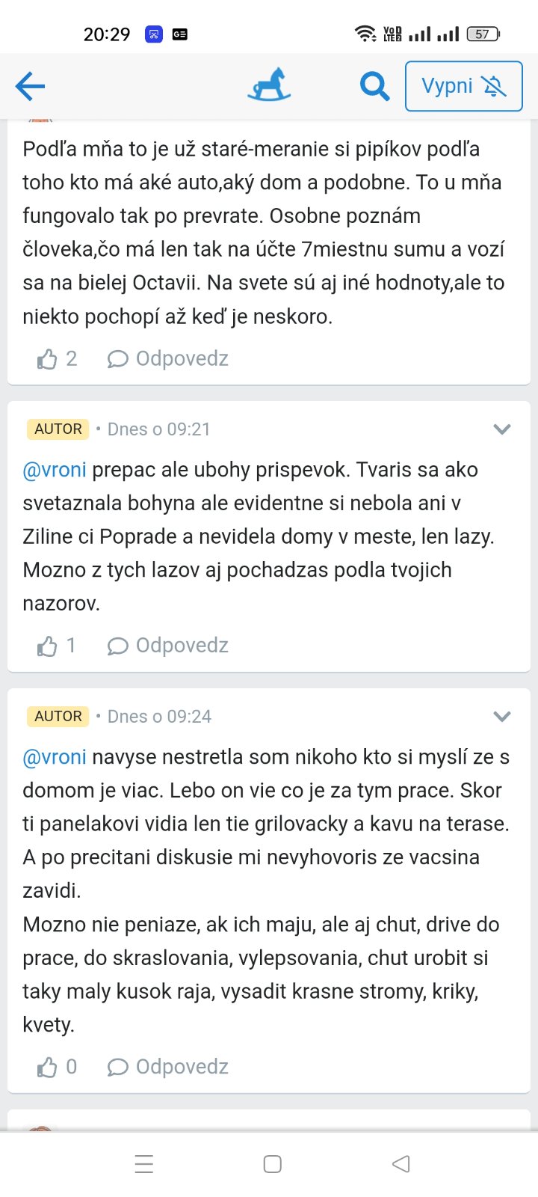Image resolution: width=538 pixels, height=1197 pixels.
Task: Expand options chevron on the 09:24 post
Action: 502,717
